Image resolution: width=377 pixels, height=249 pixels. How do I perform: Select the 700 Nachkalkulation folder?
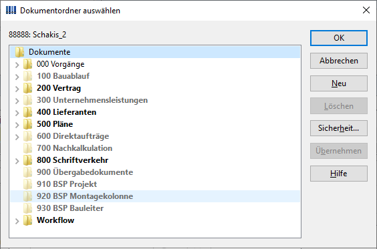point(74,148)
